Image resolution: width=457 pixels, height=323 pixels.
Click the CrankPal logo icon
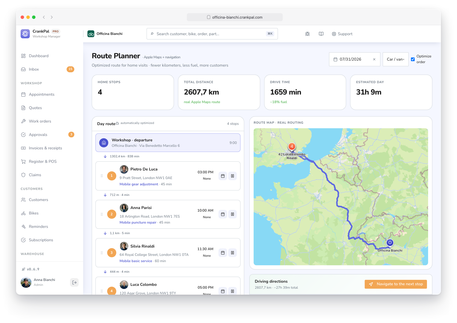tap(25, 34)
